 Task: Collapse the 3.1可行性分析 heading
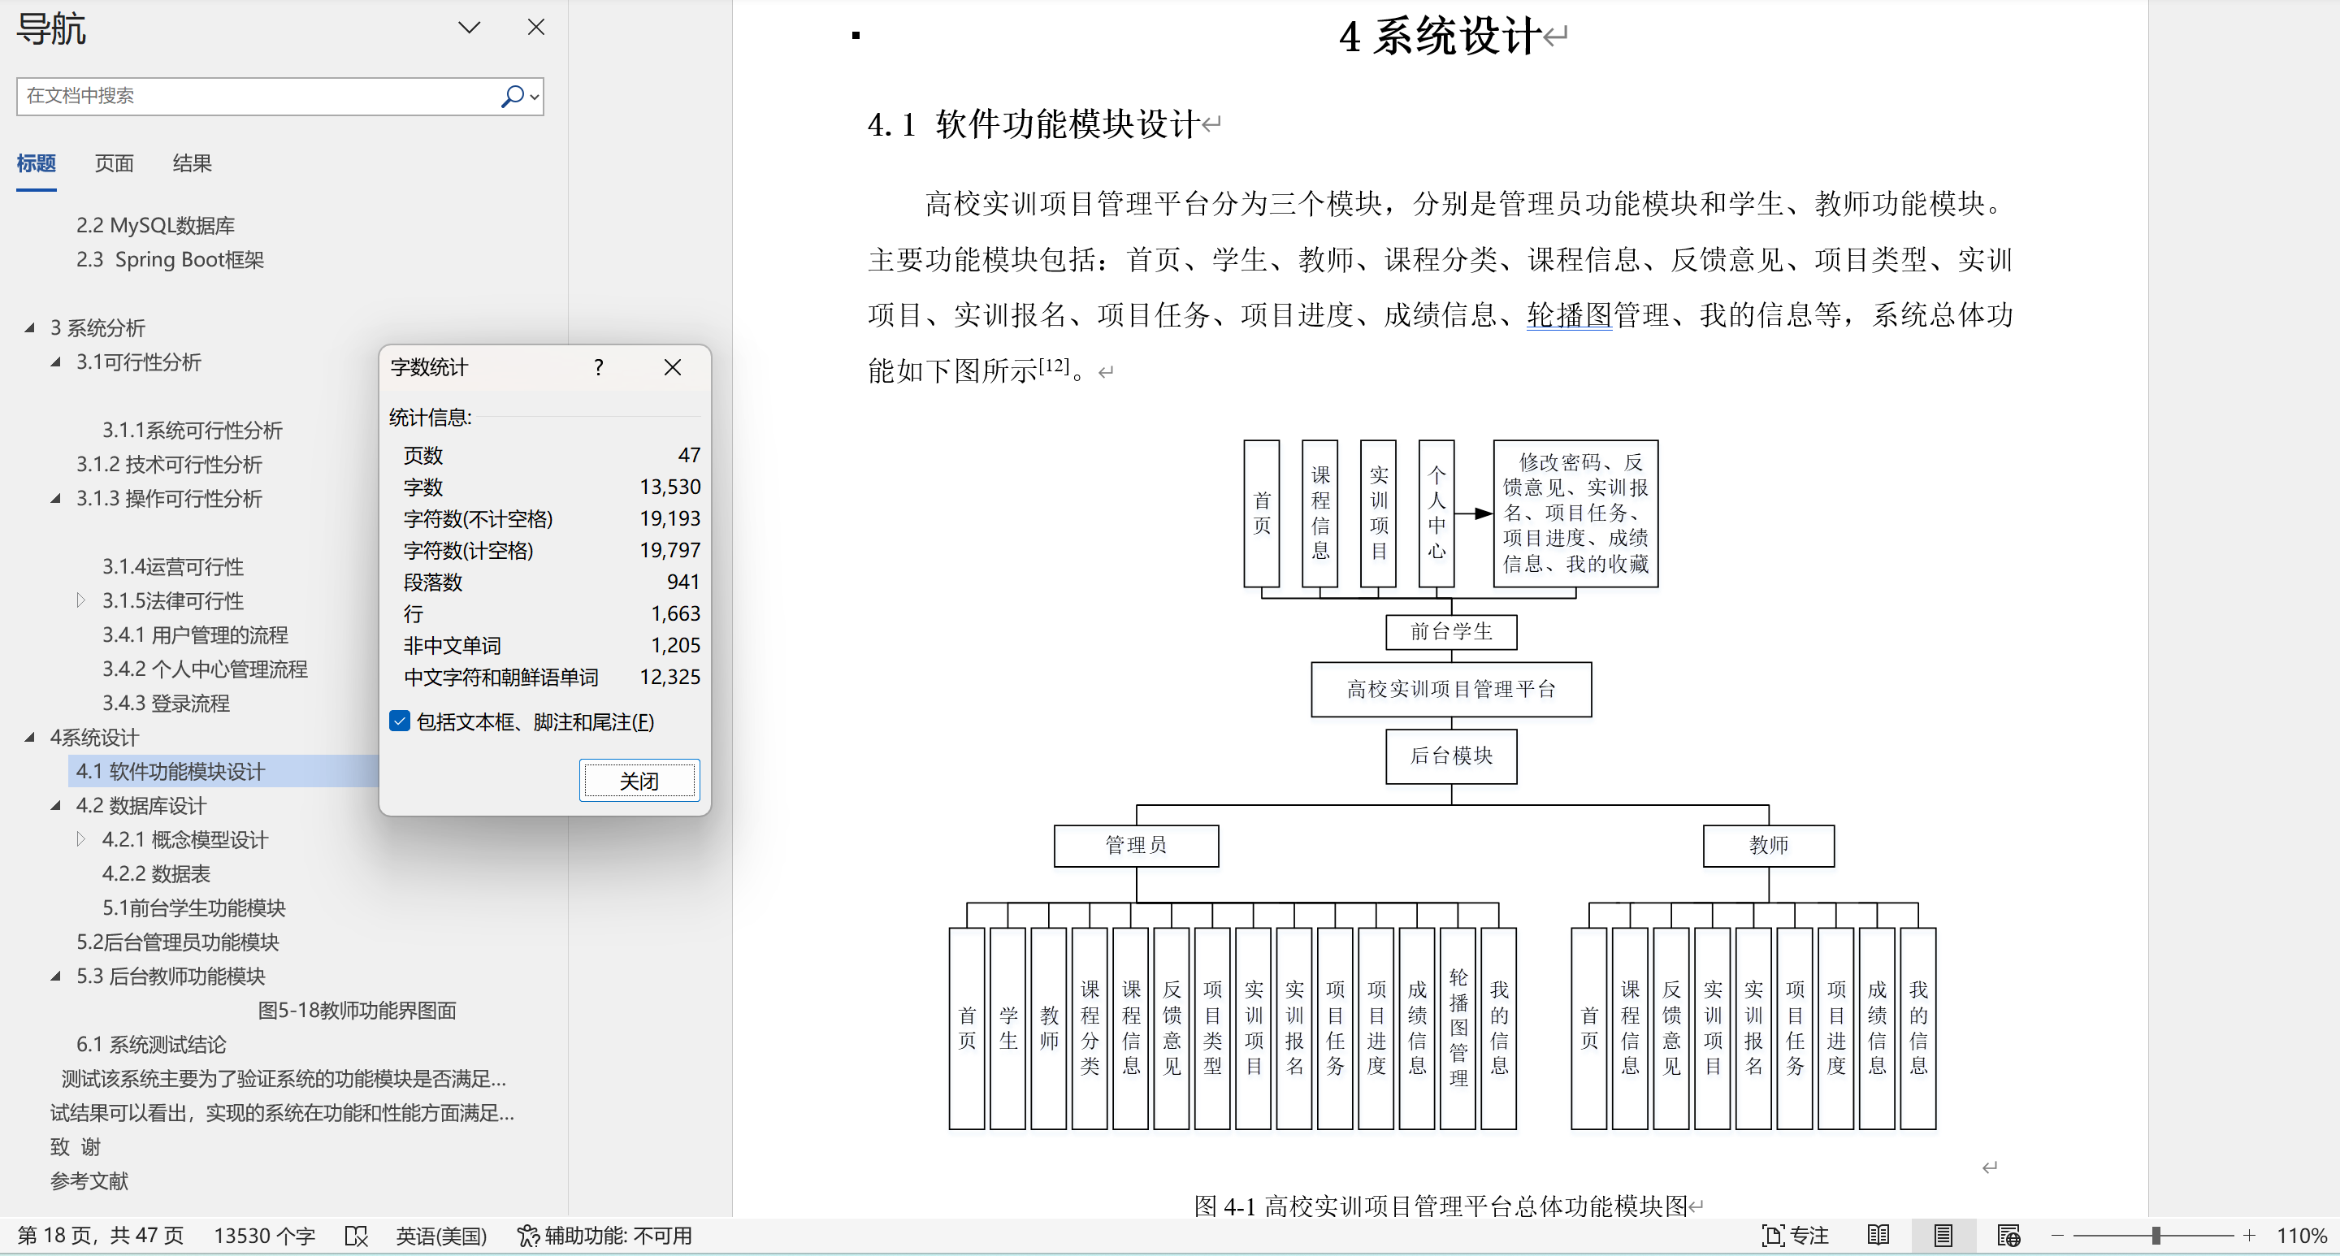tap(55, 362)
